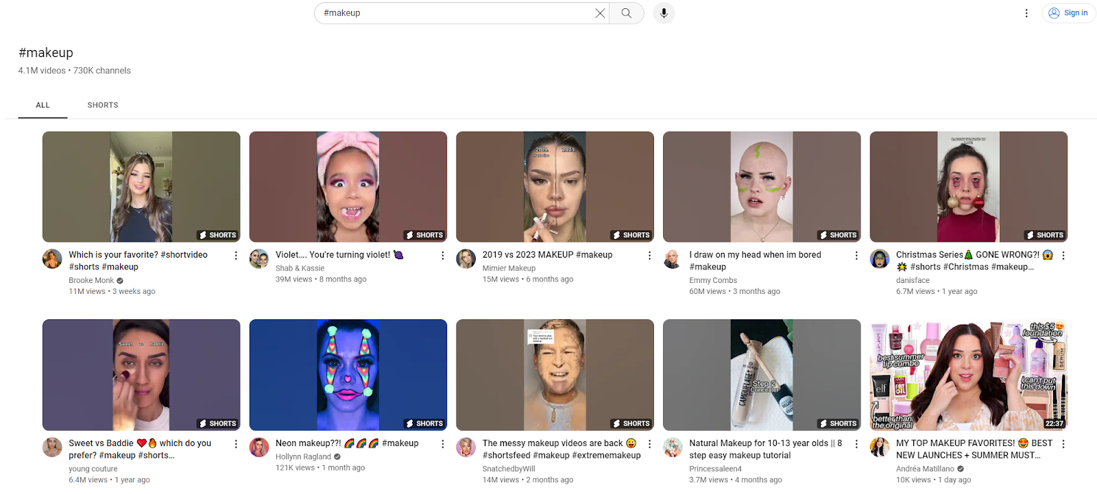Open more options for 'Which is your favorite?' video
The width and height of the screenshot is (1097, 494).
click(236, 256)
